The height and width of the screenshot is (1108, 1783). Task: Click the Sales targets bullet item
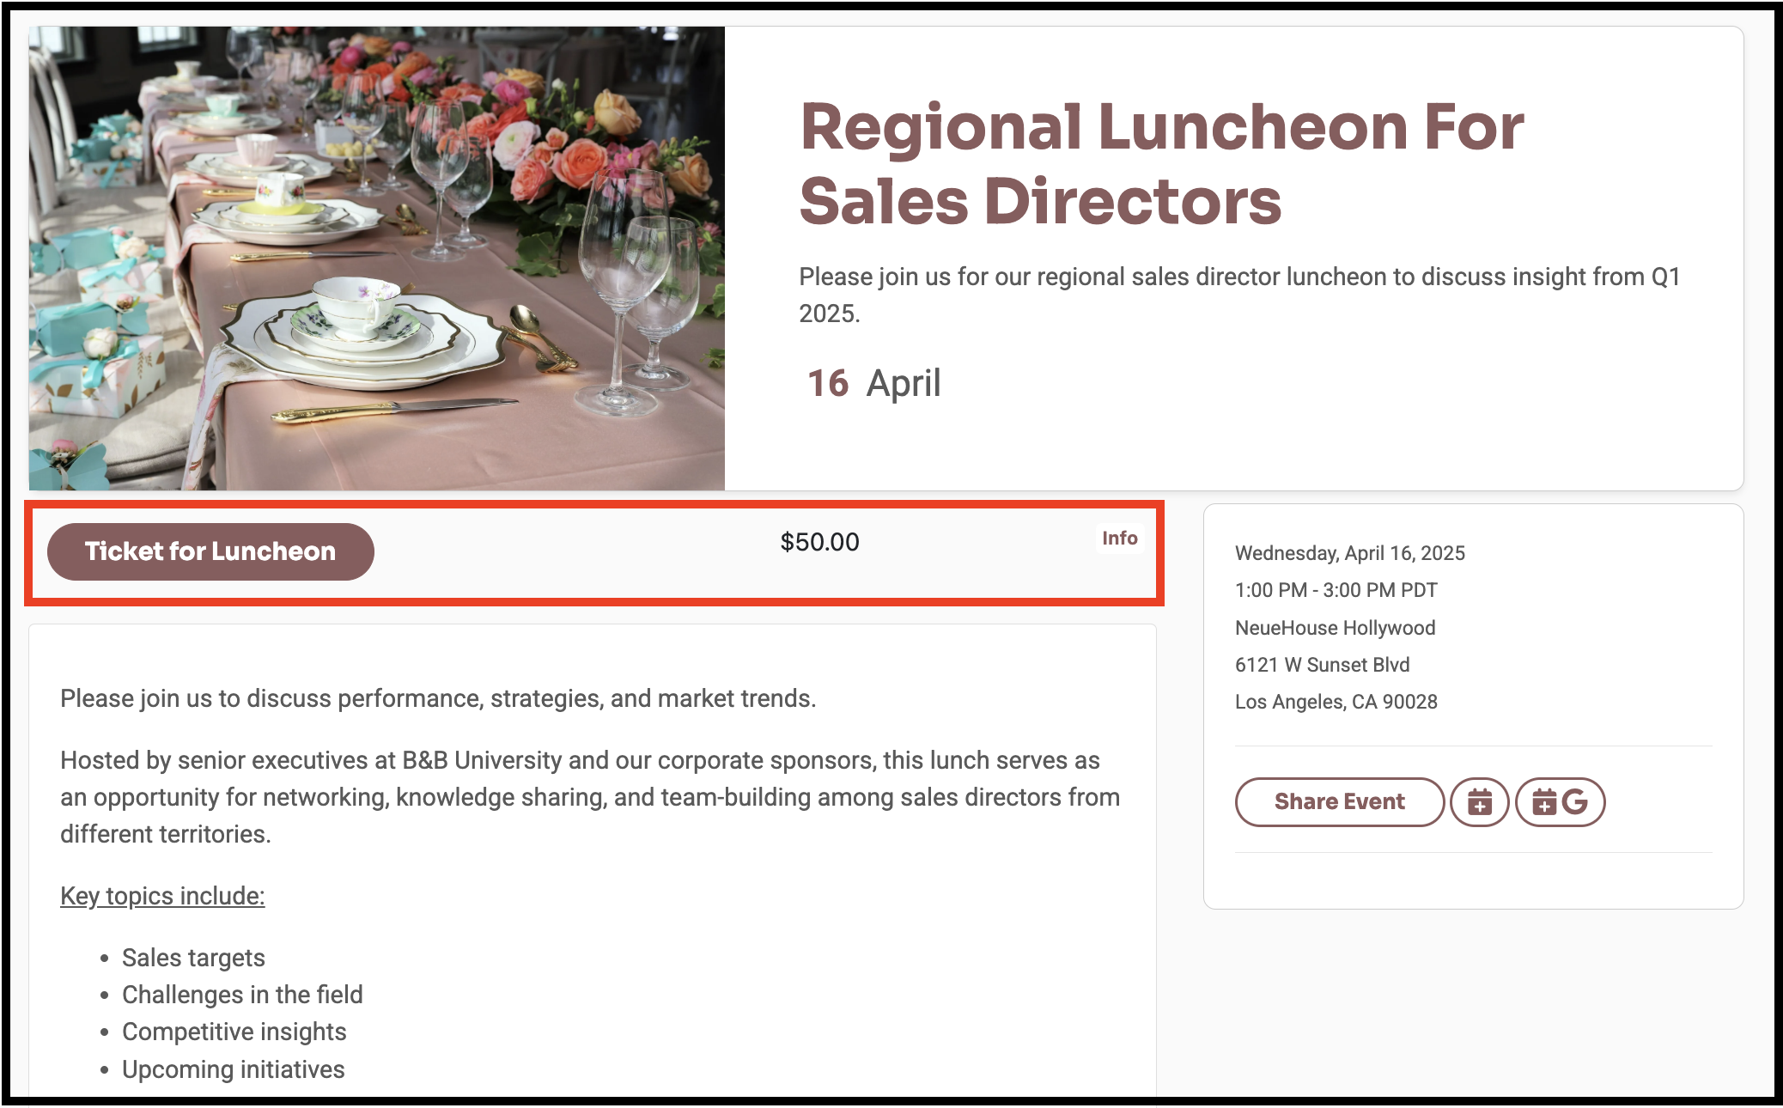pyautogui.click(x=193, y=958)
